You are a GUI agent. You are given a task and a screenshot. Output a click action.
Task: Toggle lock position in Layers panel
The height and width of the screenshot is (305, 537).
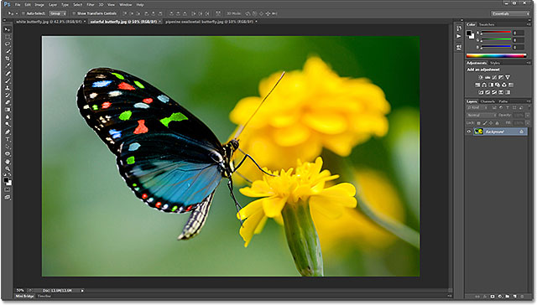[x=491, y=122]
